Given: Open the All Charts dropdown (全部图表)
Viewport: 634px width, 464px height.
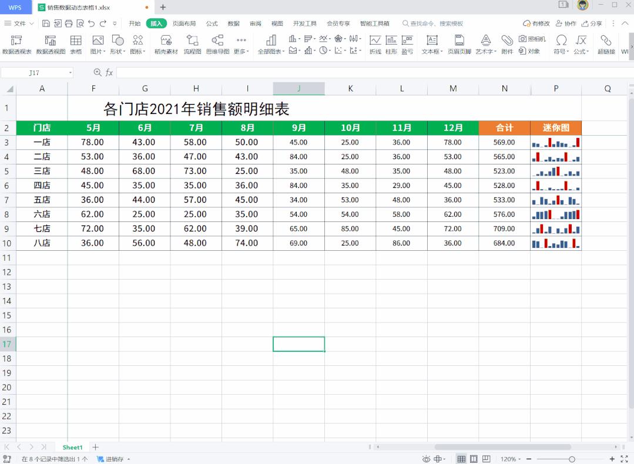Looking at the screenshot, I should coord(271,46).
